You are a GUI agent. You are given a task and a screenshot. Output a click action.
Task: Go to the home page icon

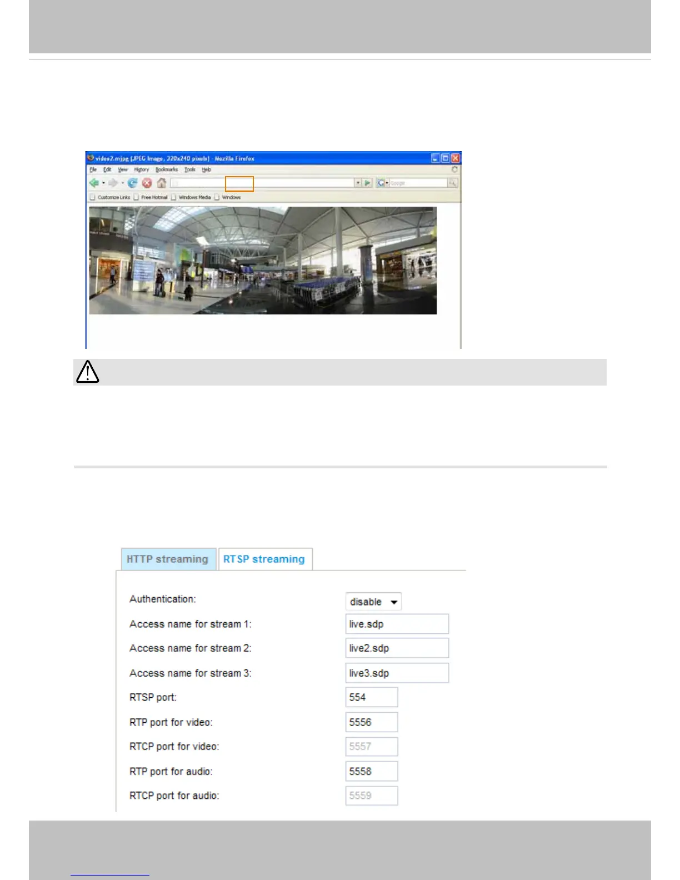(161, 183)
